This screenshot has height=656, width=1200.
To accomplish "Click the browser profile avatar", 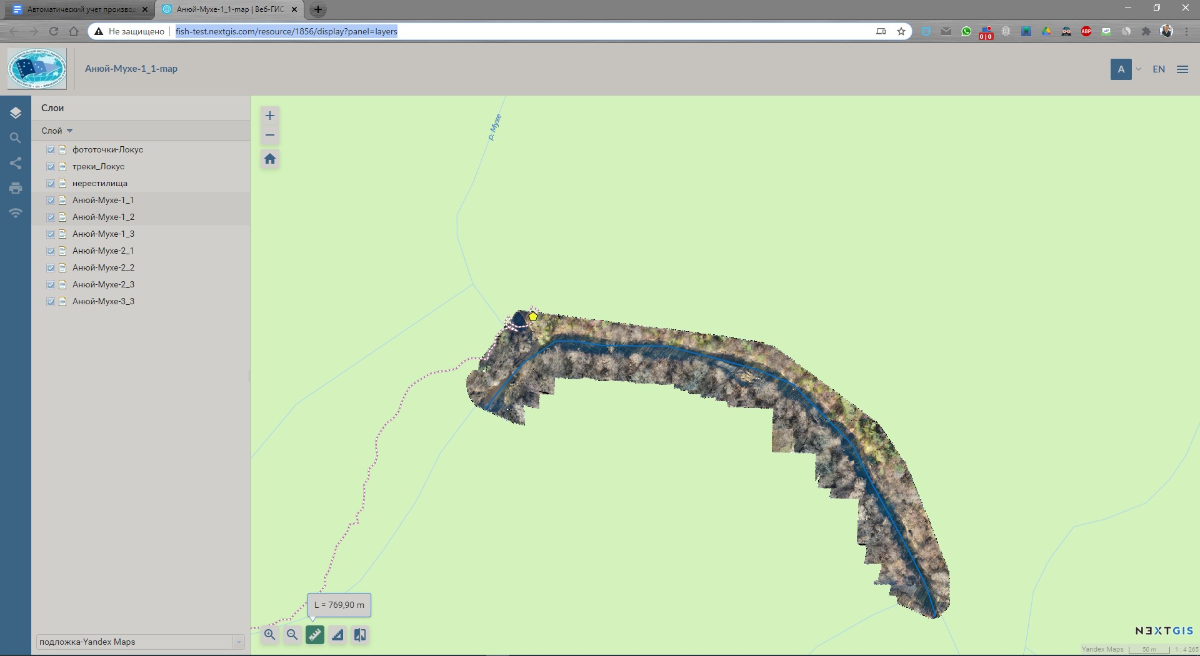I will 1166,31.
